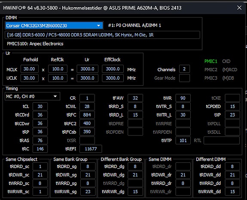Screen dimensions: 247x200
Task: Click the tWR value 90
Action: click(183, 98)
